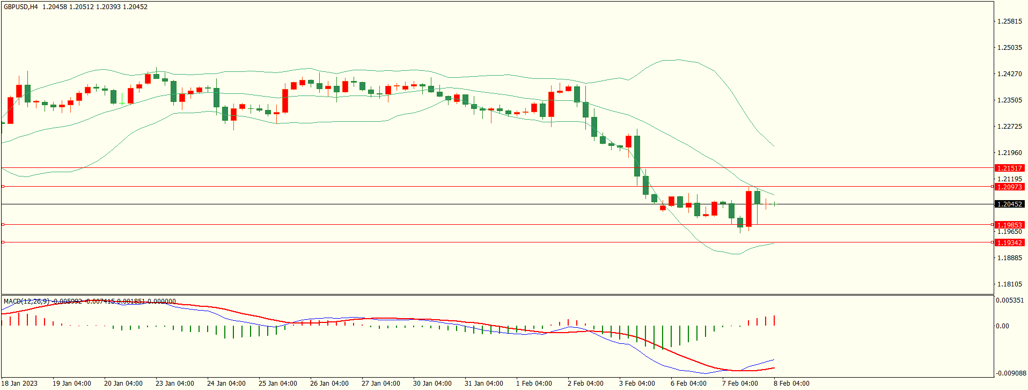Viewport: 1028px width, 390px height.
Task: Click the 1.21517 red price label
Action: (1009, 168)
